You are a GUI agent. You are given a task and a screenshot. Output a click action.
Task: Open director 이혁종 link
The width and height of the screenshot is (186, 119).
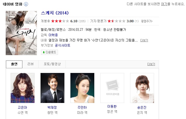coord(53,35)
